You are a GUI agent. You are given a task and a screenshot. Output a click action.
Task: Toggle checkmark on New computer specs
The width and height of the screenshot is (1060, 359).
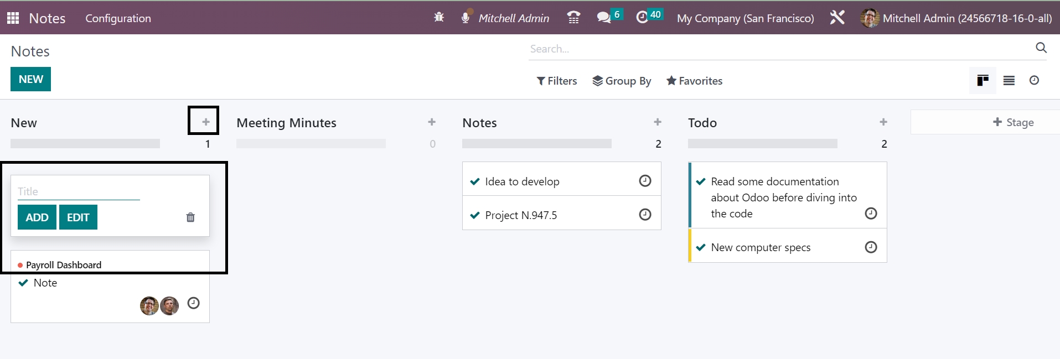pyautogui.click(x=701, y=247)
